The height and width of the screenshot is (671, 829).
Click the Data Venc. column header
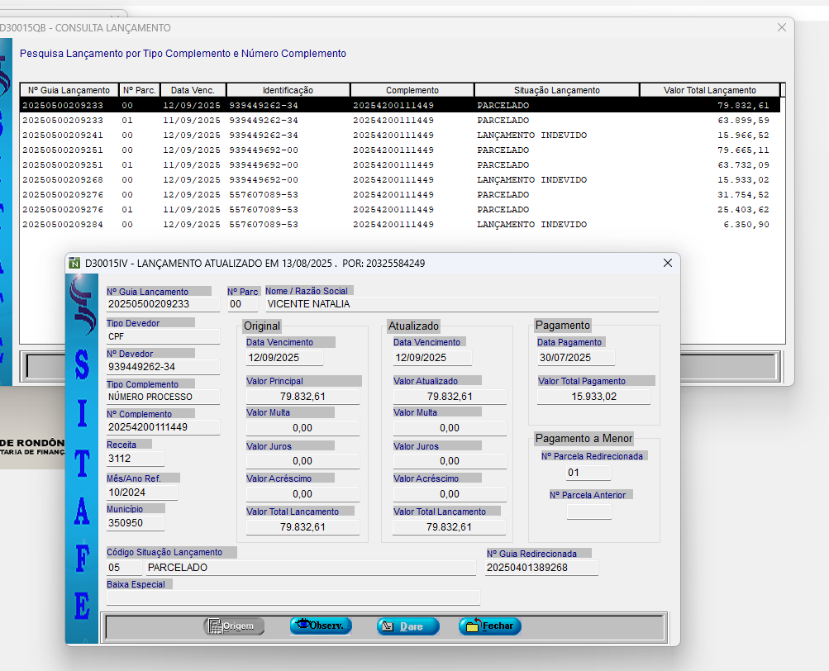pyautogui.click(x=193, y=90)
